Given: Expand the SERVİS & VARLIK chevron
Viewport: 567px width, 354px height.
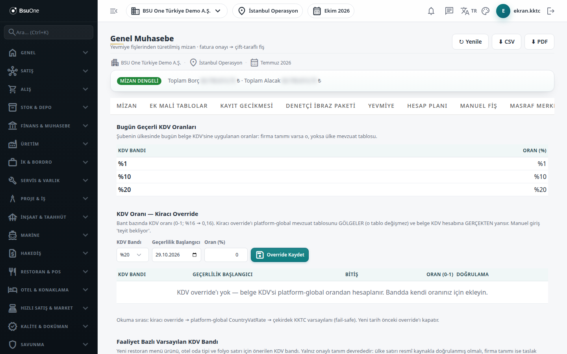Looking at the screenshot, I should click(x=85, y=181).
